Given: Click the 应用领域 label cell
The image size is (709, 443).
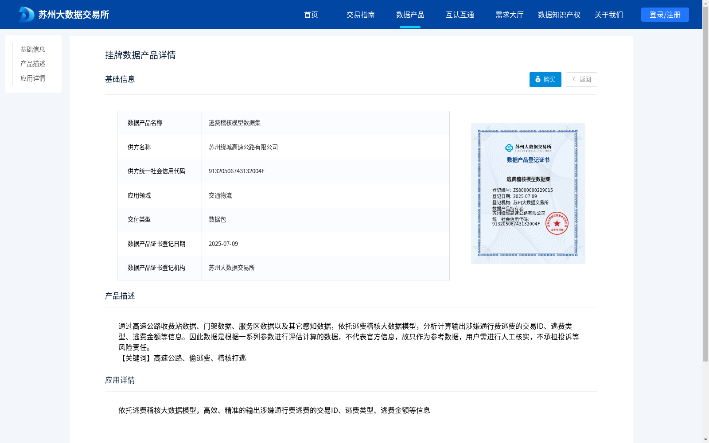Looking at the screenshot, I should pos(160,195).
